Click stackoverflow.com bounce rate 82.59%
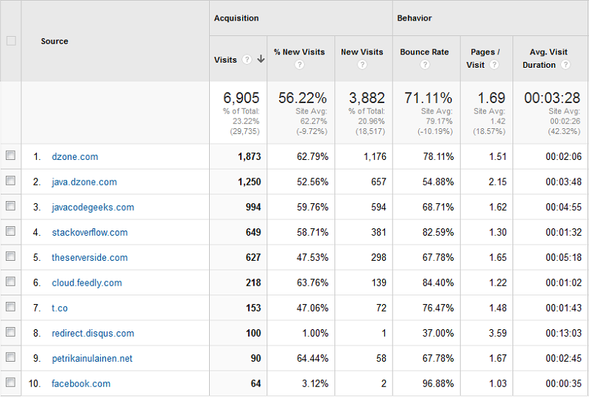This screenshot has width=589, height=397. (438, 232)
